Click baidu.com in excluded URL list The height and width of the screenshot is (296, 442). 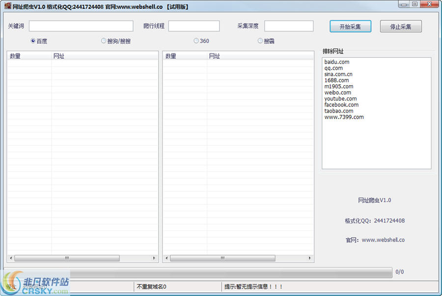(337, 62)
